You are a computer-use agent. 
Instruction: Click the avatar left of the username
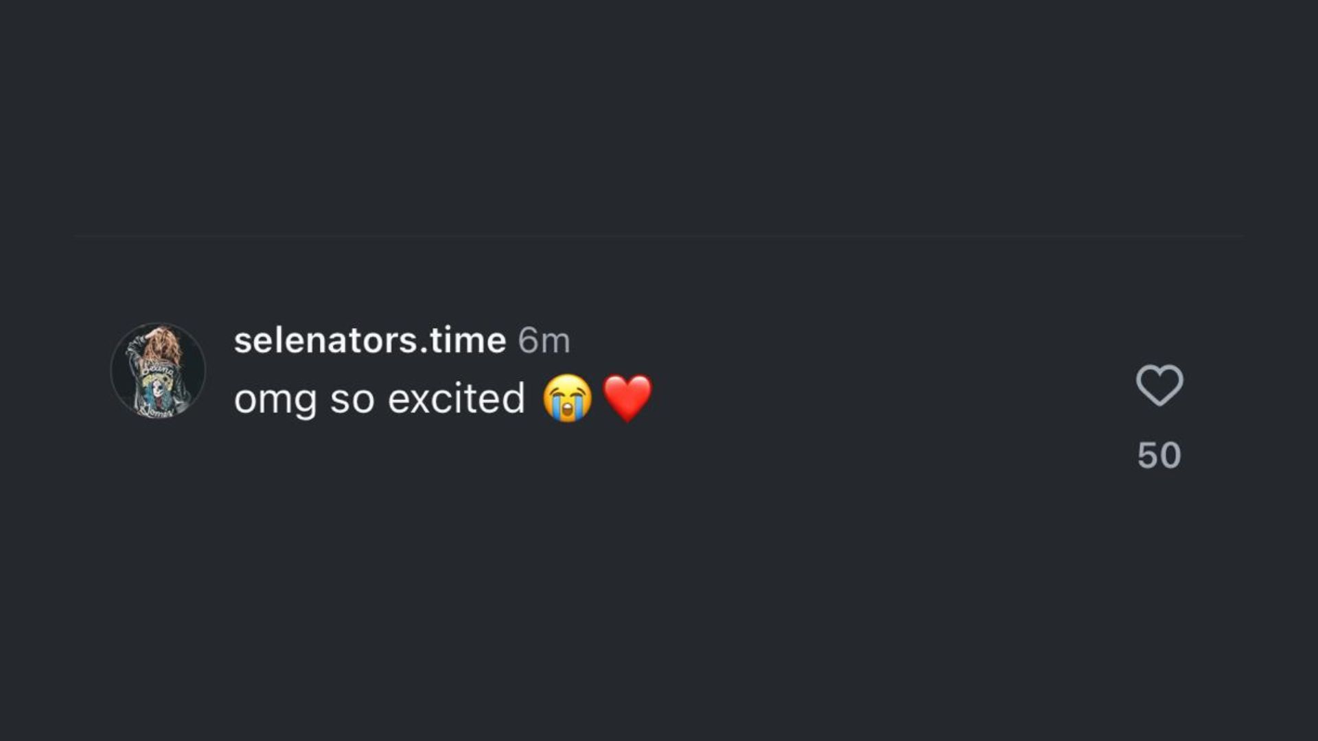click(x=158, y=371)
